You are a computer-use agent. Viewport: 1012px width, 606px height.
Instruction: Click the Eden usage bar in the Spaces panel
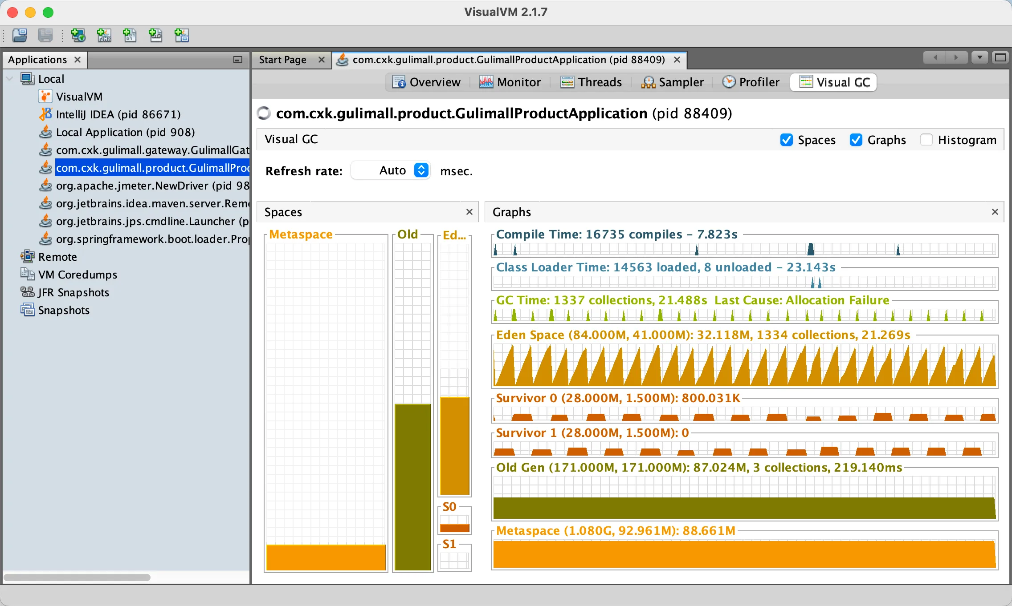[455, 445]
